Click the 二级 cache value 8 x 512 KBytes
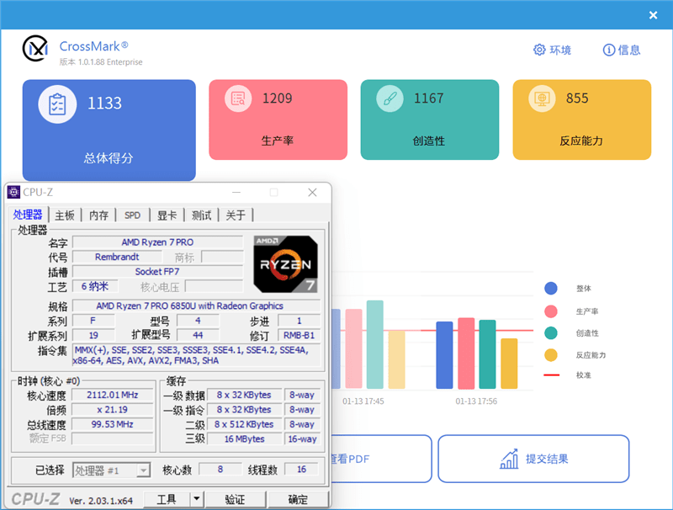Viewport: 673px width, 510px height. click(244, 424)
